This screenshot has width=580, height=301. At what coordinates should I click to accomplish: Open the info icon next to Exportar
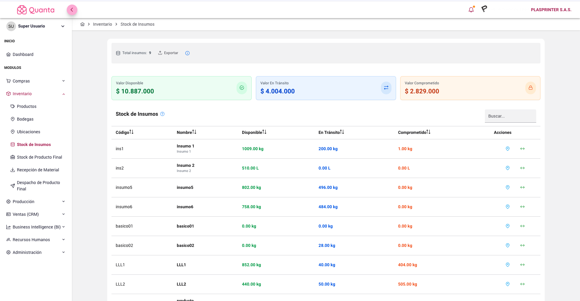pos(187,53)
